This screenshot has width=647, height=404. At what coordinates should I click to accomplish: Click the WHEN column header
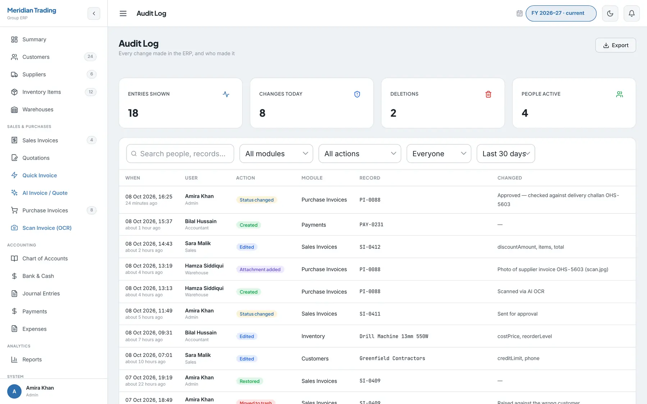click(x=133, y=178)
